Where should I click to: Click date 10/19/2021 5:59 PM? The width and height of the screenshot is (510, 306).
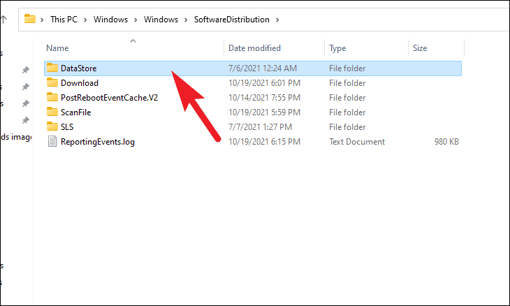[x=264, y=112]
